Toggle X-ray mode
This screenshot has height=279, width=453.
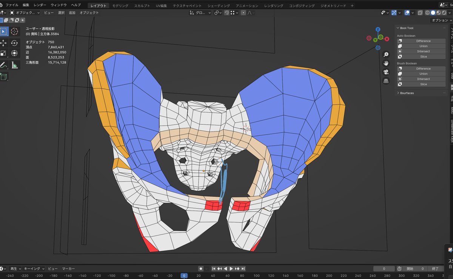point(420,12)
